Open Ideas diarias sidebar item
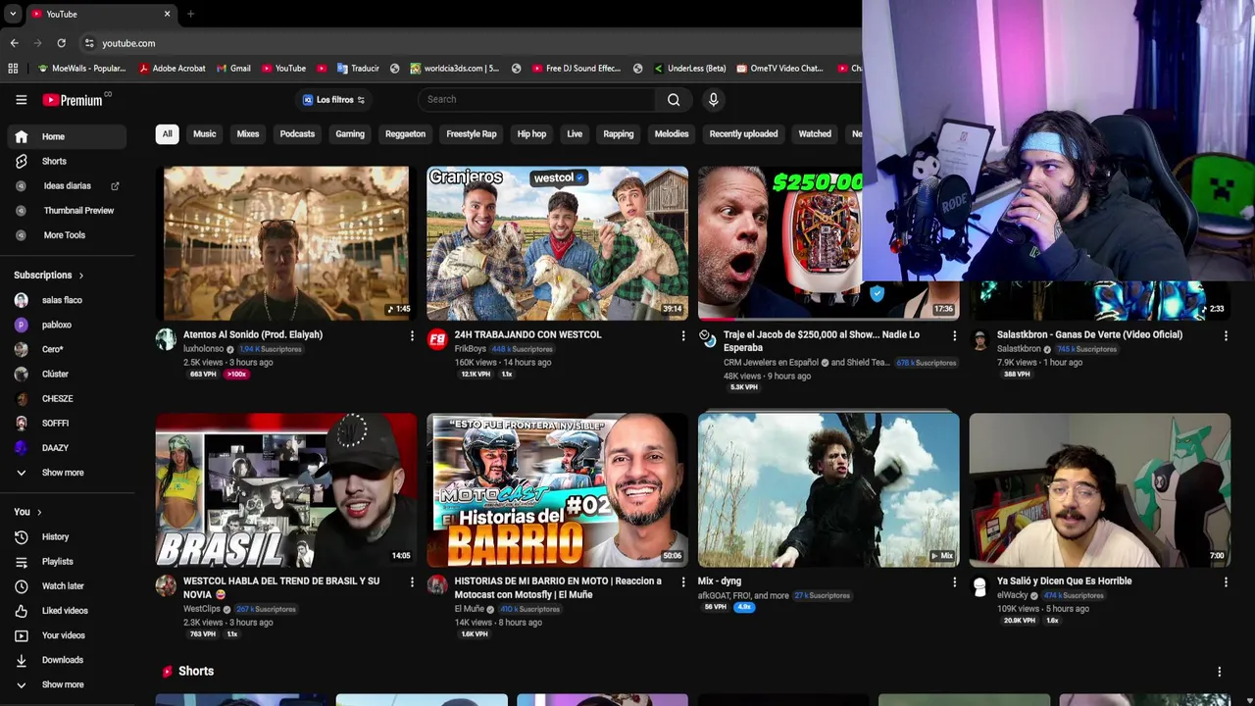 click(67, 185)
